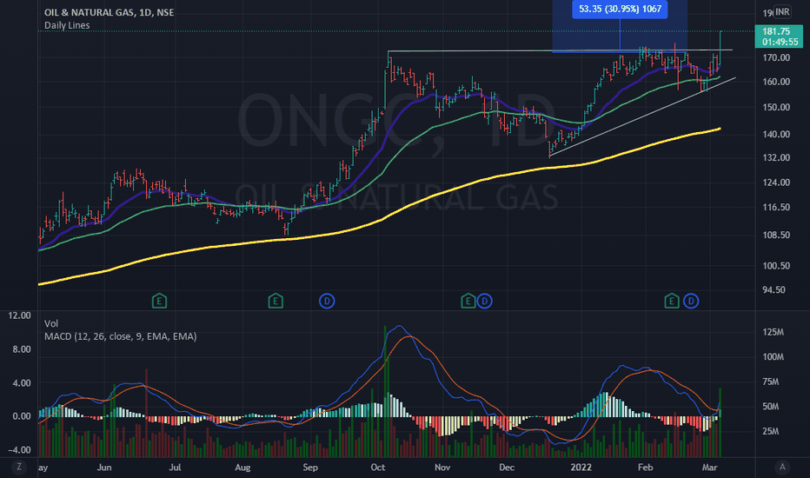The image size is (810, 478).
Task: Click the 100M volume axis label
Action: pos(773,356)
